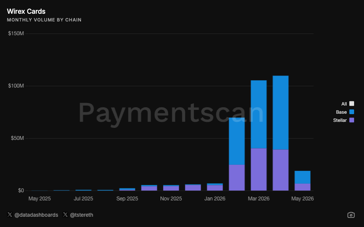Click the Jul 2025 axis label
Viewport: 364px width, 227px height.
tap(83, 199)
